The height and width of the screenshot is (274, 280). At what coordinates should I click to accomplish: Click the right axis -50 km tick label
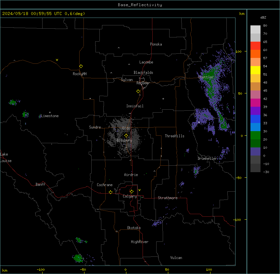tap(238, 178)
